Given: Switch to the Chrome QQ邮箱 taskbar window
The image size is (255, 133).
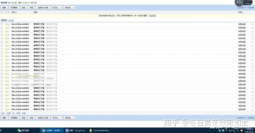Looking at the screenshot, I should pyautogui.click(x=52, y=131).
